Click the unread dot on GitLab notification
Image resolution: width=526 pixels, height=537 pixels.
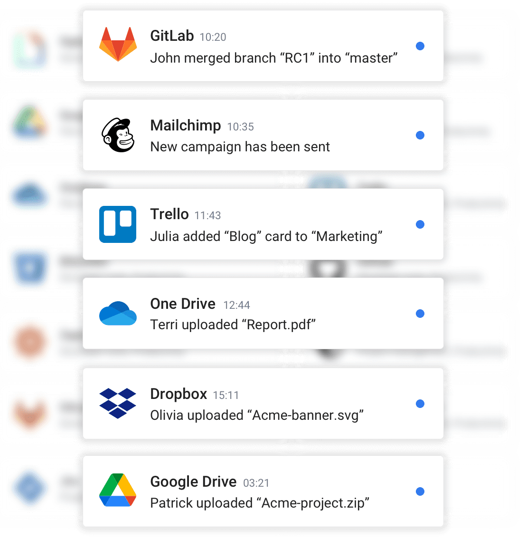pos(420,46)
